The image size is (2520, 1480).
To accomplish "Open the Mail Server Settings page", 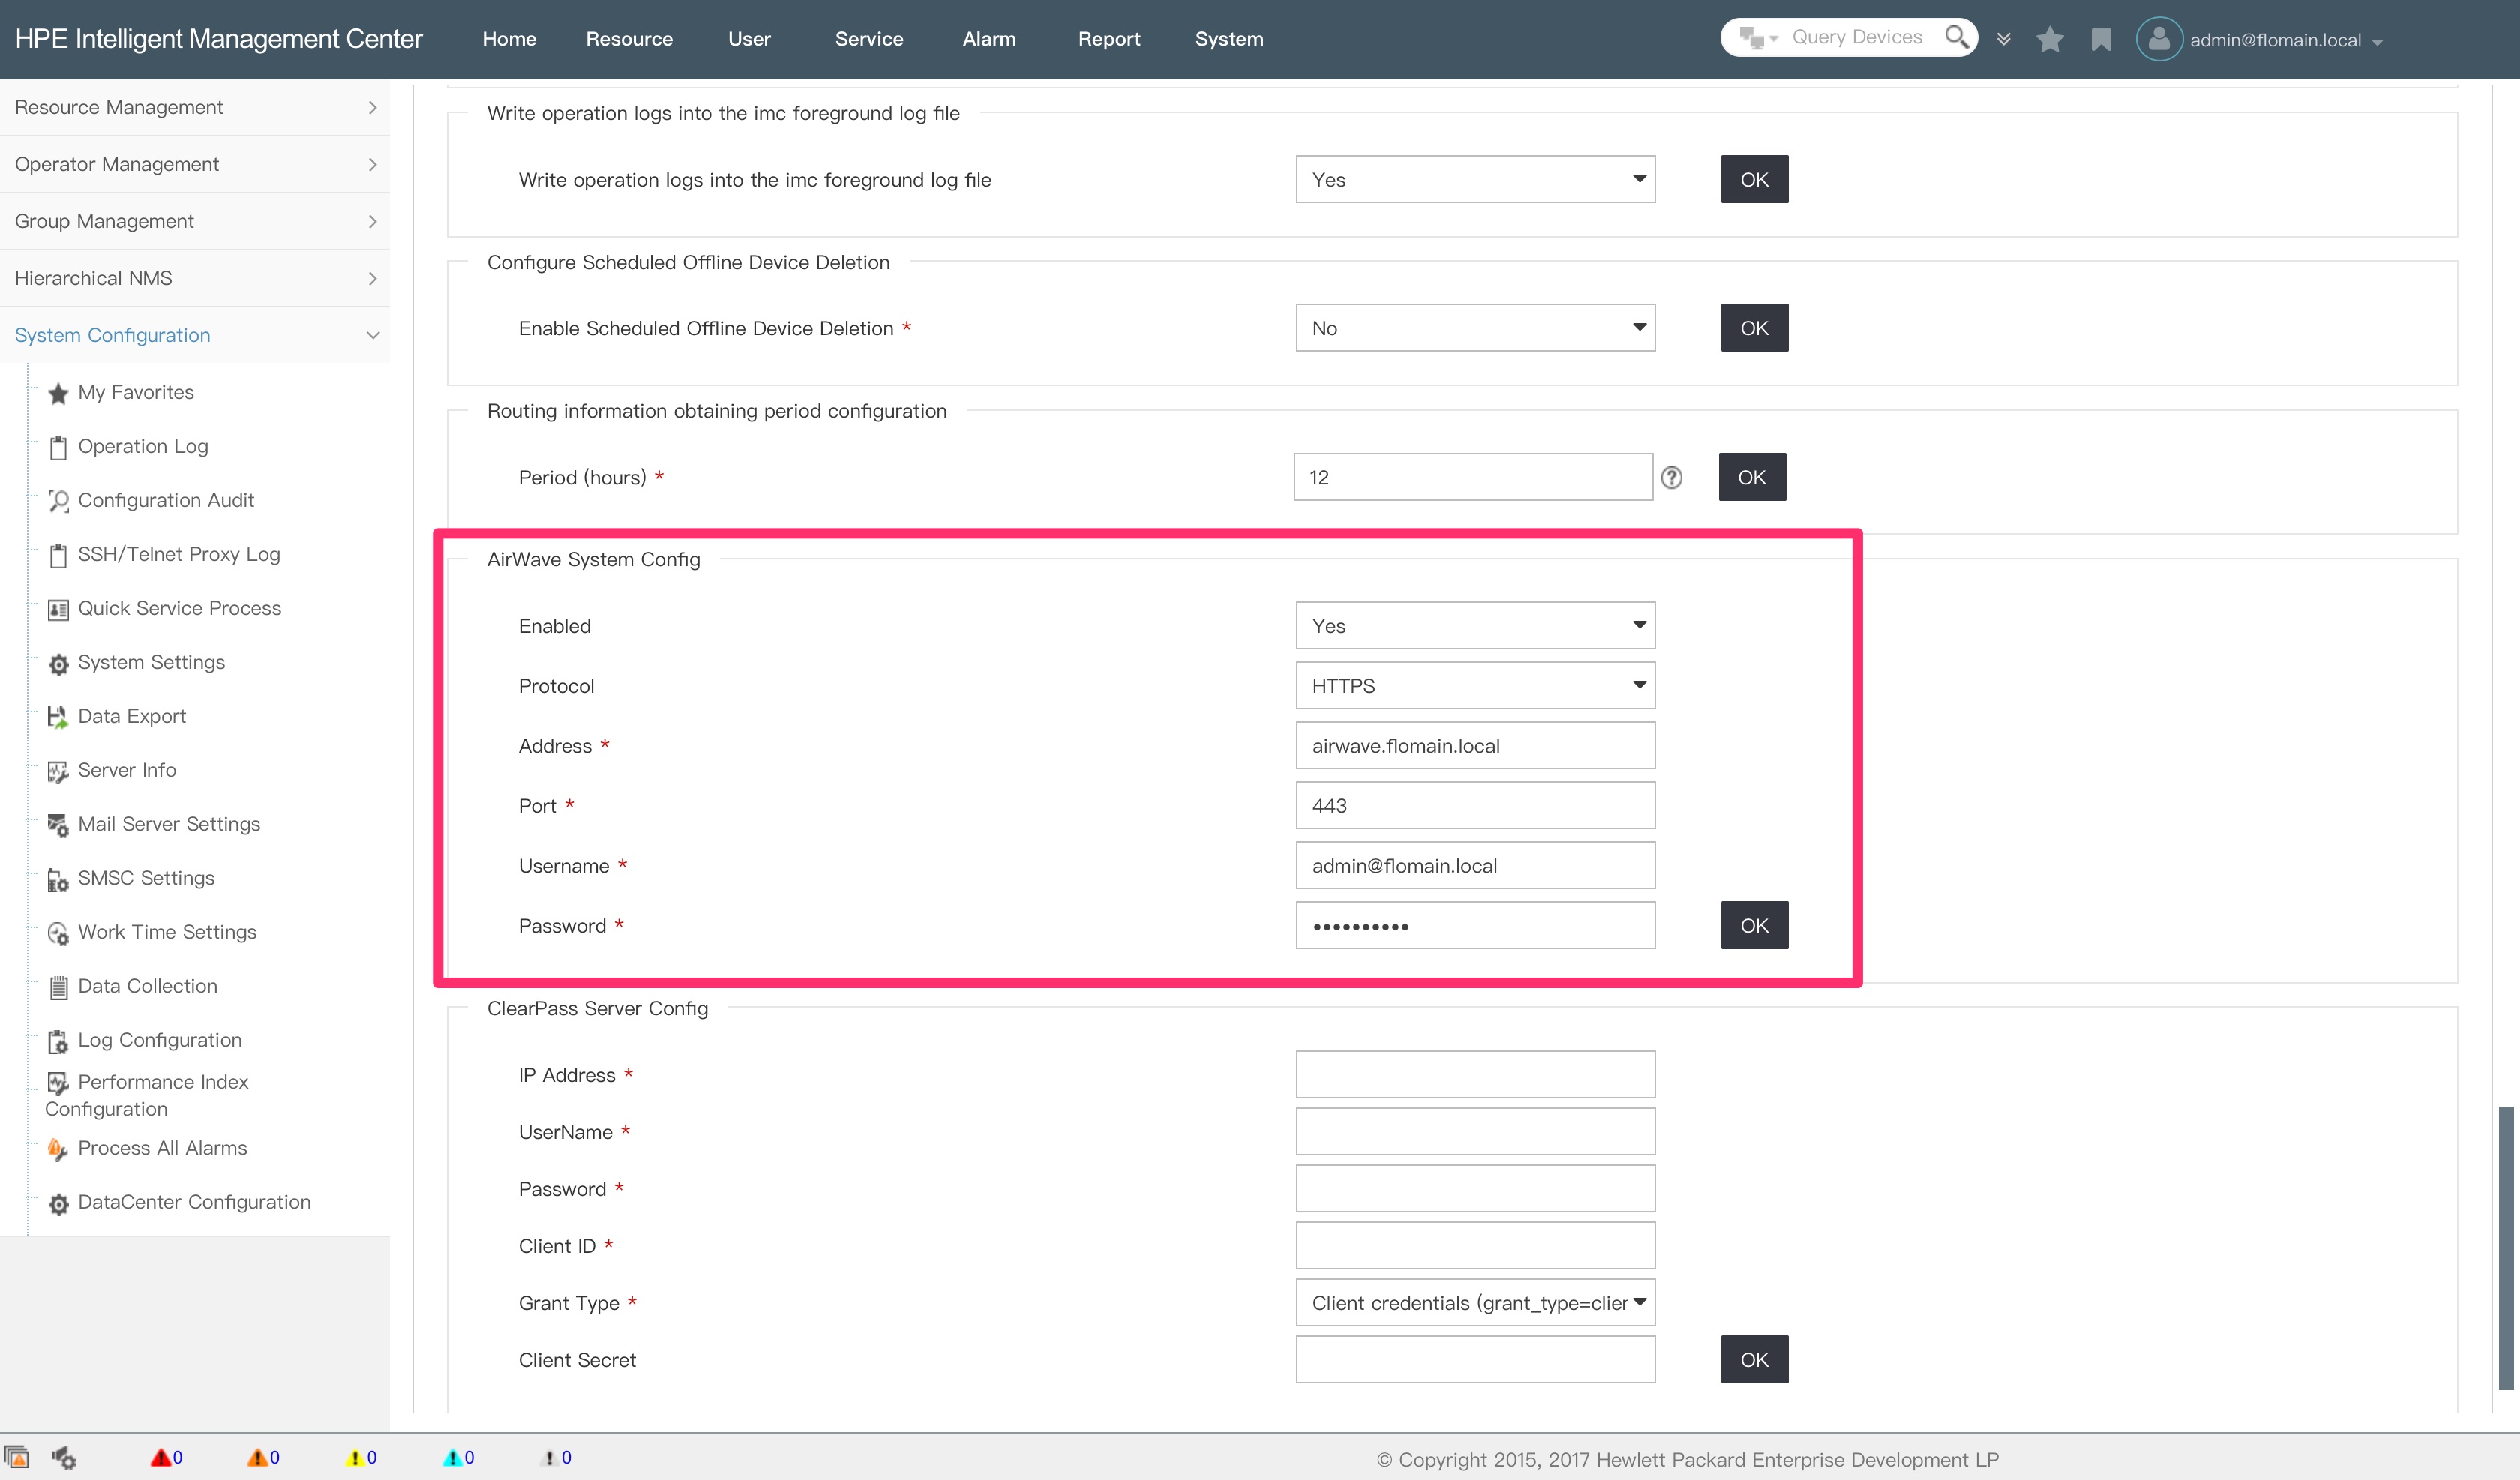I will pos(169,824).
